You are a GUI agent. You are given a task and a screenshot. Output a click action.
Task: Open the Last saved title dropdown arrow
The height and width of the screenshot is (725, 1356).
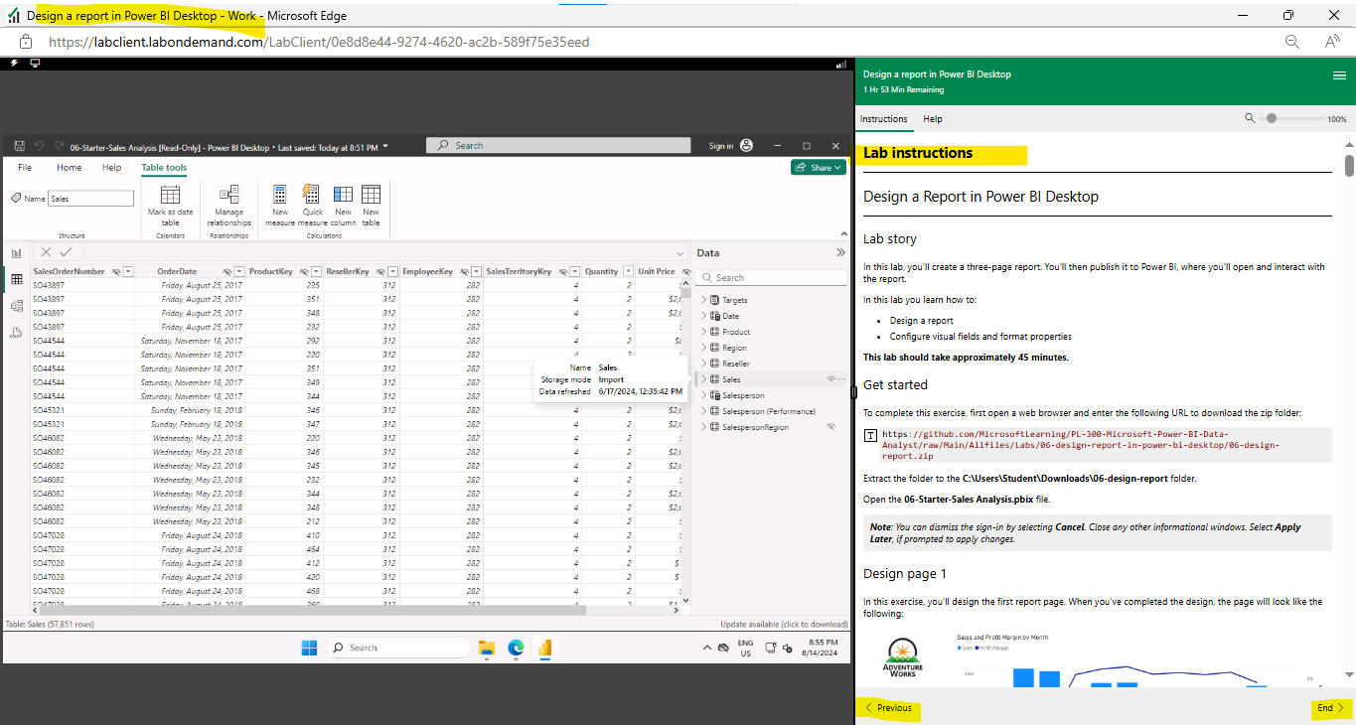(x=385, y=146)
